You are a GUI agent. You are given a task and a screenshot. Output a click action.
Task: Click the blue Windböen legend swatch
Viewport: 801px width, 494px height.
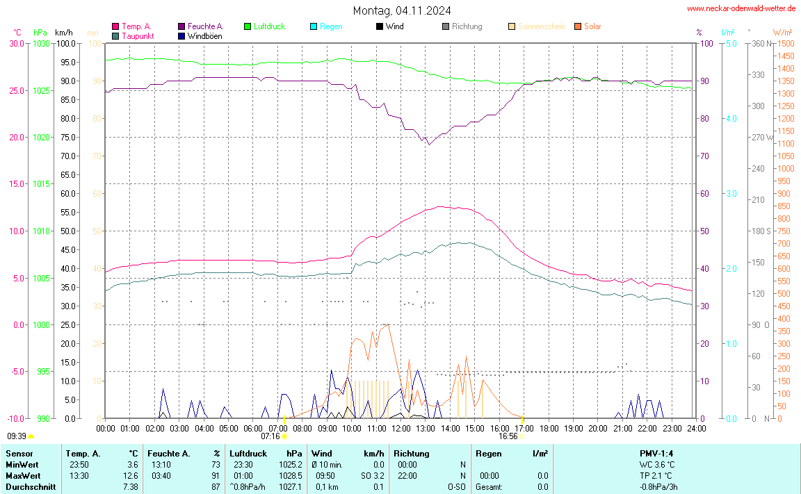click(181, 35)
